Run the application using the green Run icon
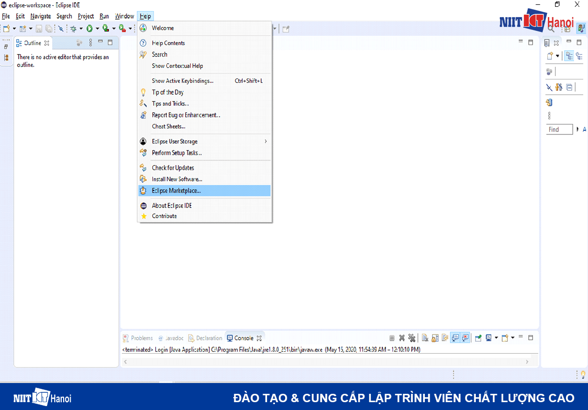 [89, 28]
